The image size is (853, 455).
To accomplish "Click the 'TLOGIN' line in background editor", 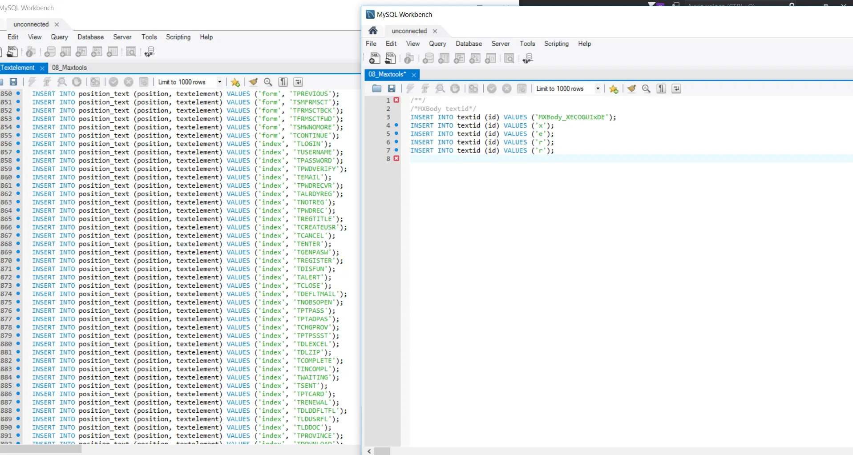I will pos(182,144).
